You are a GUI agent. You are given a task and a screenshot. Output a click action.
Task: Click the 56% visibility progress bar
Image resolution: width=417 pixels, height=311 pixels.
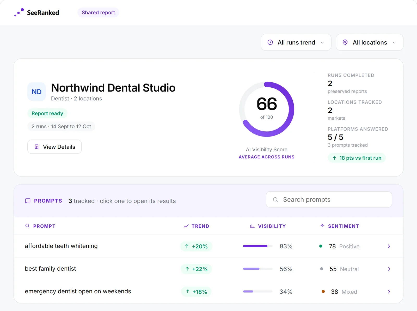click(x=258, y=269)
